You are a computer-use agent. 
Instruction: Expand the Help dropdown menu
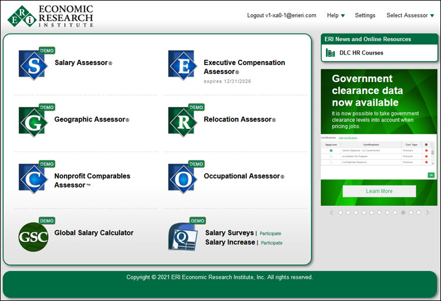pos(335,15)
